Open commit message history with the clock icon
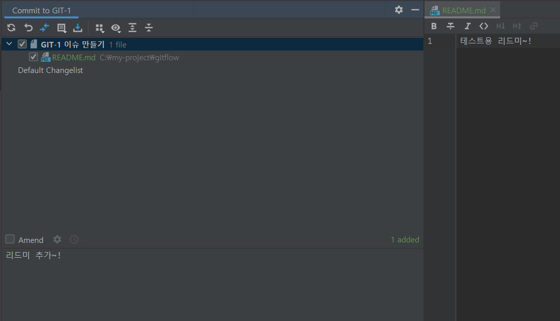560x321 pixels. click(74, 239)
